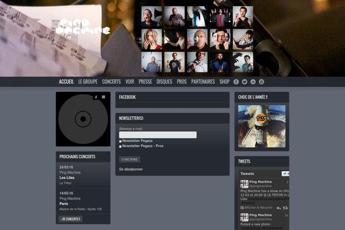The width and height of the screenshot is (345, 230).
Task: Open the PROS menu item
Action: (182, 82)
